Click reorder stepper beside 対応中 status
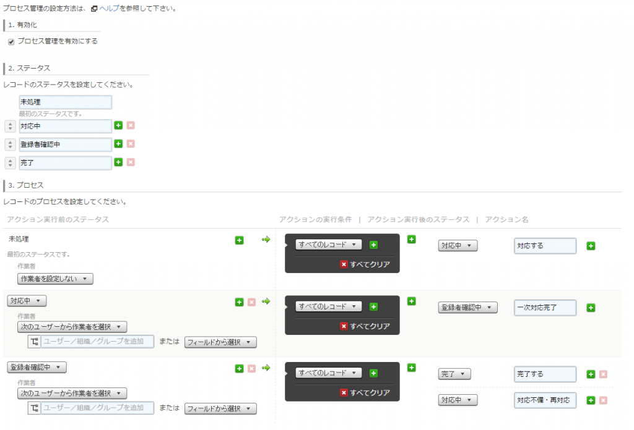Screen dimensions: 634x430 coord(10,126)
